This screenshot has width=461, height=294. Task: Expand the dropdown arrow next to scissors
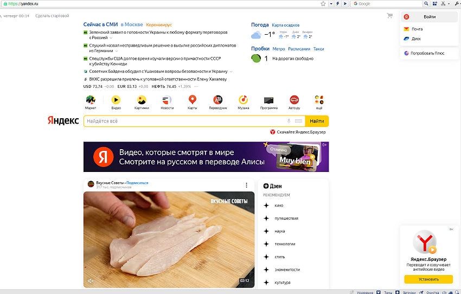point(449,4)
